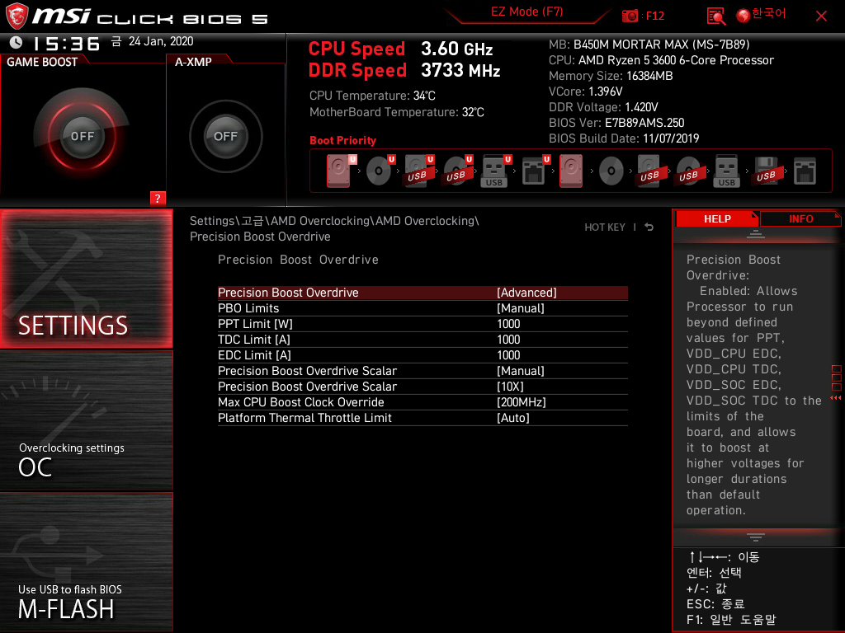Switch to the HELP tab
The height and width of the screenshot is (633, 845).
click(x=717, y=219)
